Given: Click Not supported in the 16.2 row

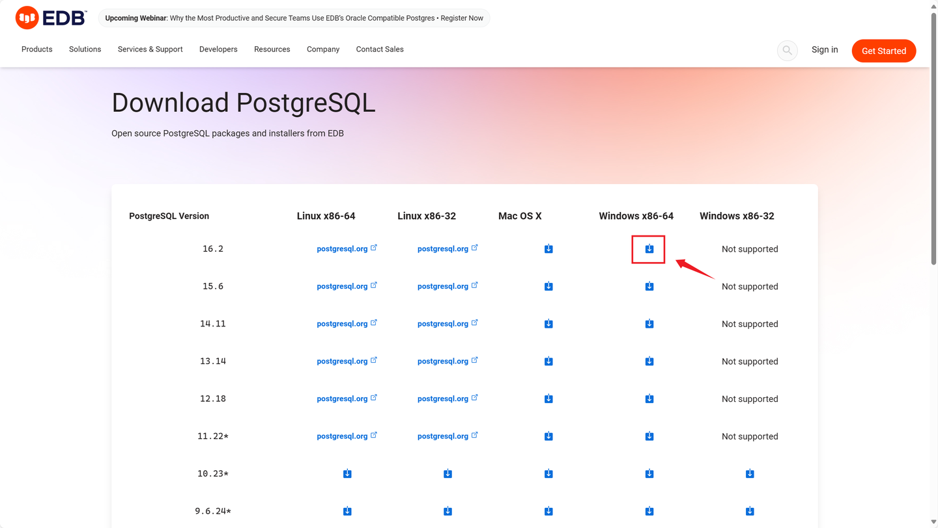Looking at the screenshot, I should click(750, 249).
